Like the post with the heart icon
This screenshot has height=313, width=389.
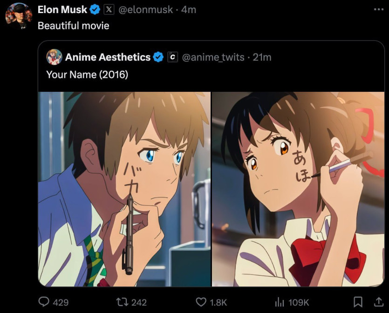[x=201, y=302]
